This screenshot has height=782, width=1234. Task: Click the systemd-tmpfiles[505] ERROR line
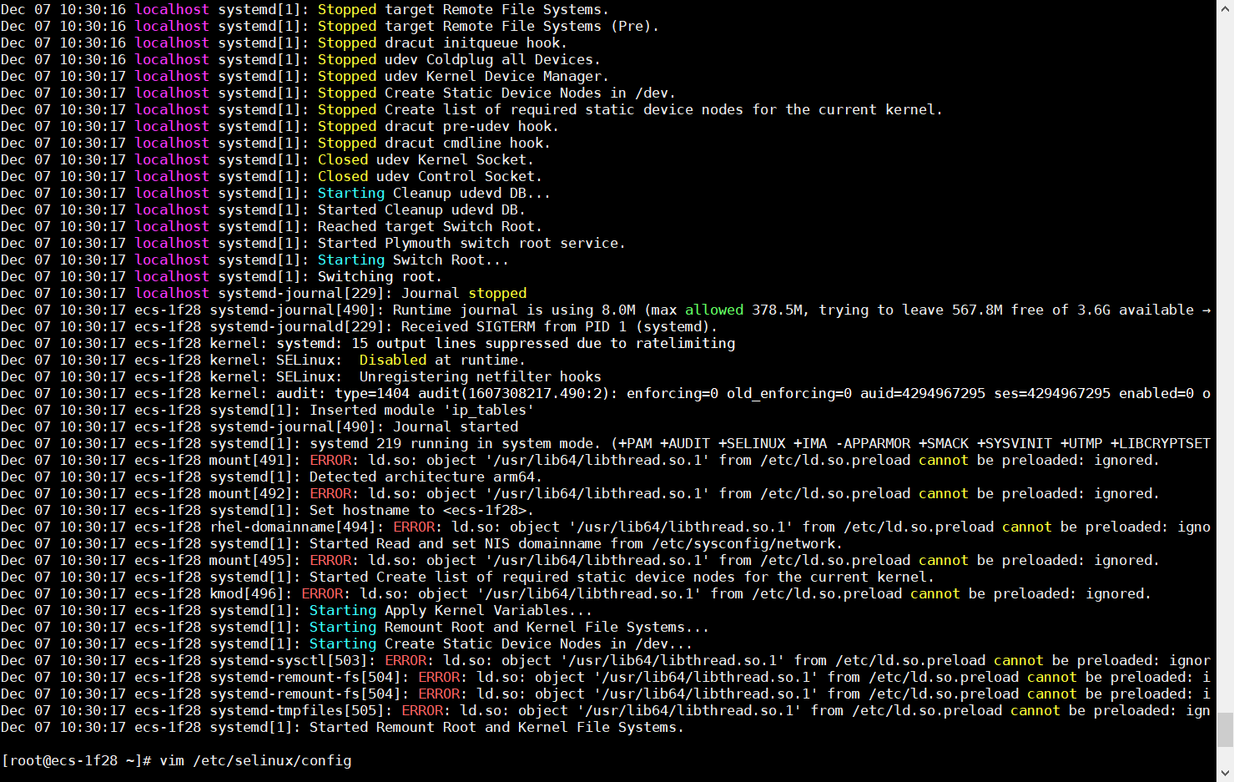click(x=606, y=710)
